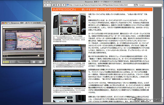Click the caption starting 新コンテンツのひとつ
Image resolution: width=164 pixels, height=105 pixels.
69,65
